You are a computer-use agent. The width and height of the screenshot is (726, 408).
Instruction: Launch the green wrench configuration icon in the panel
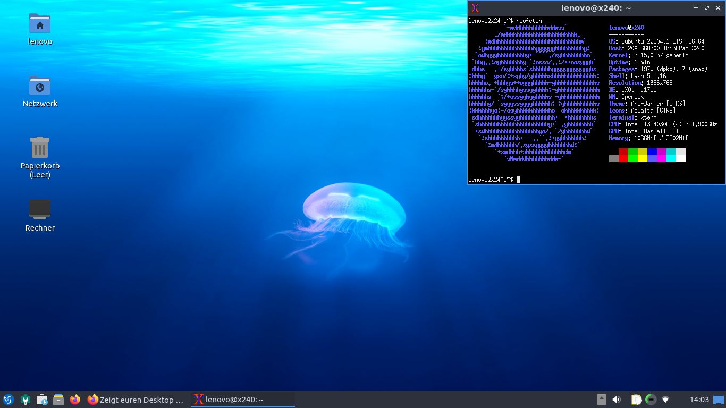click(25, 399)
